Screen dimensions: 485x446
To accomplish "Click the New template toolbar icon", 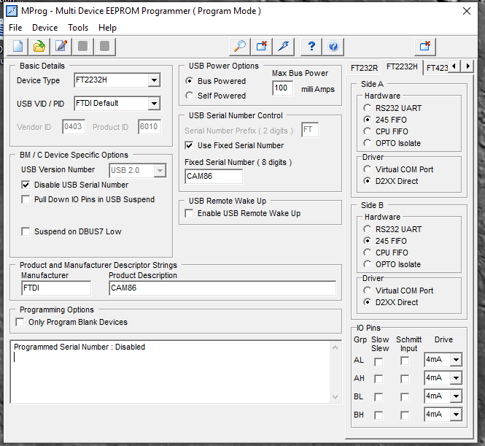I will click(x=18, y=47).
